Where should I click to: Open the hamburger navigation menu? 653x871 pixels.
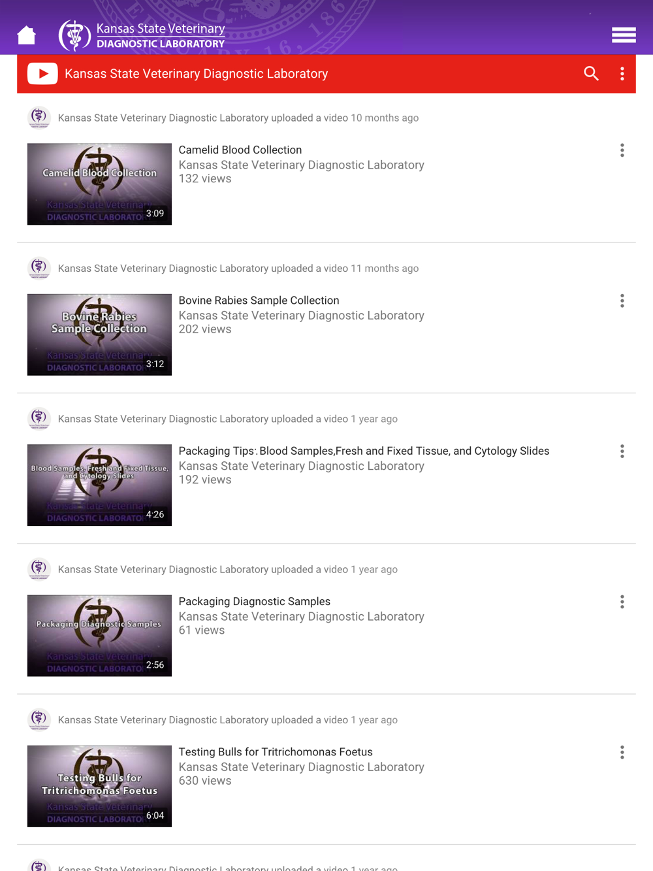click(624, 35)
